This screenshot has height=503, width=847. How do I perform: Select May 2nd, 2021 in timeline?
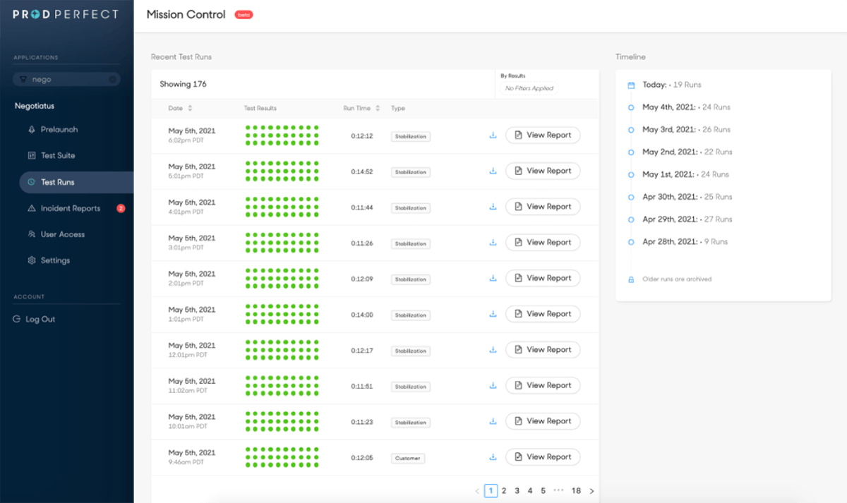(687, 152)
